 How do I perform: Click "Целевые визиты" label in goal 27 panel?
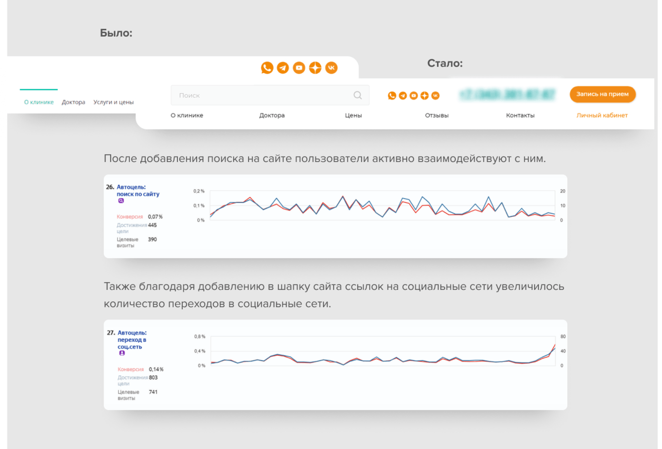pyautogui.click(x=128, y=395)
